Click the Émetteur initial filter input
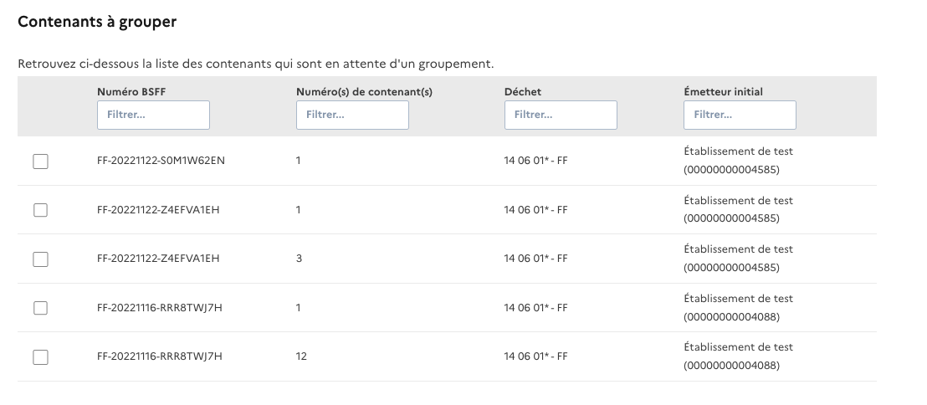Image resolution: width=927 pixels, height=405 pixels. [740, 115]
